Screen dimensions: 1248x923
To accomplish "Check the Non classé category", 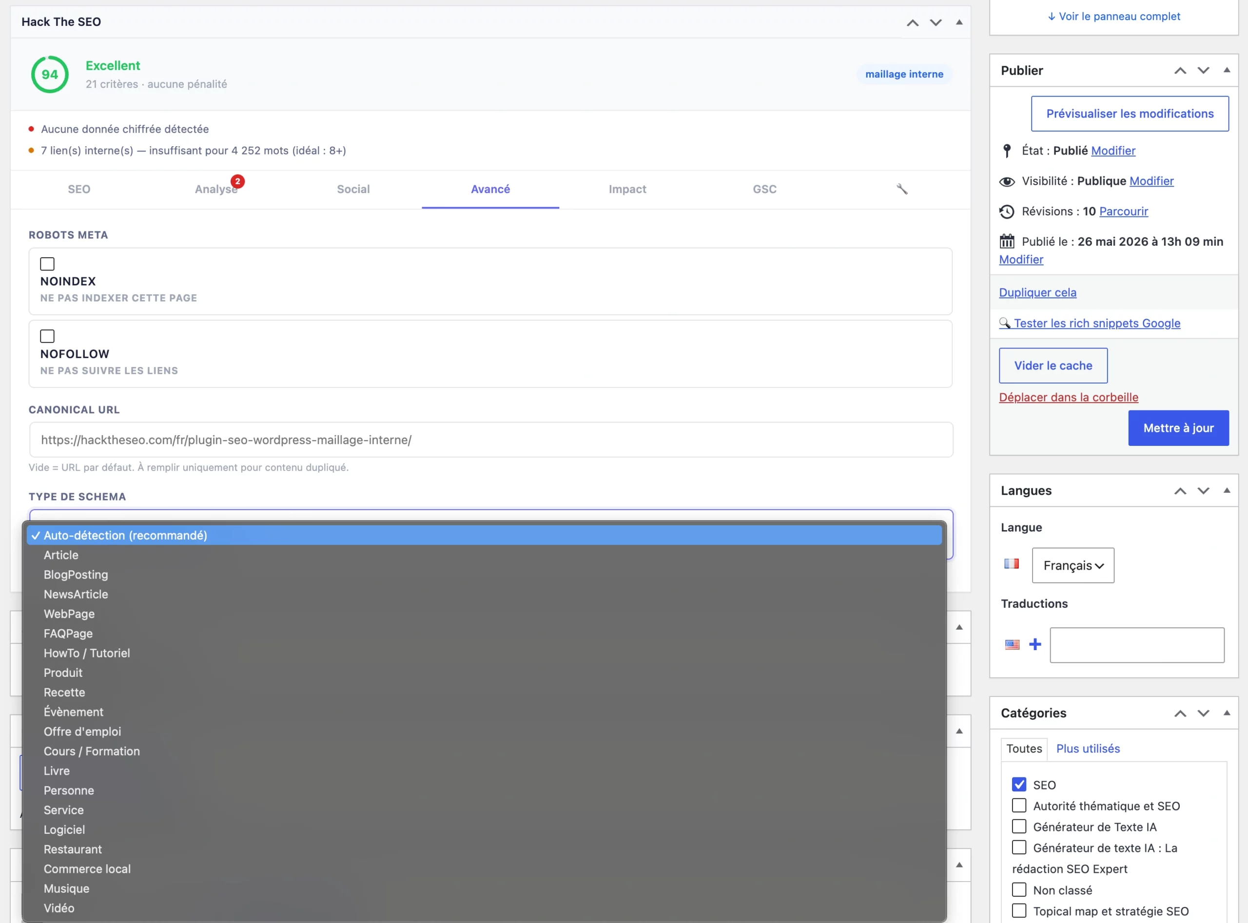I will 1019,889.
